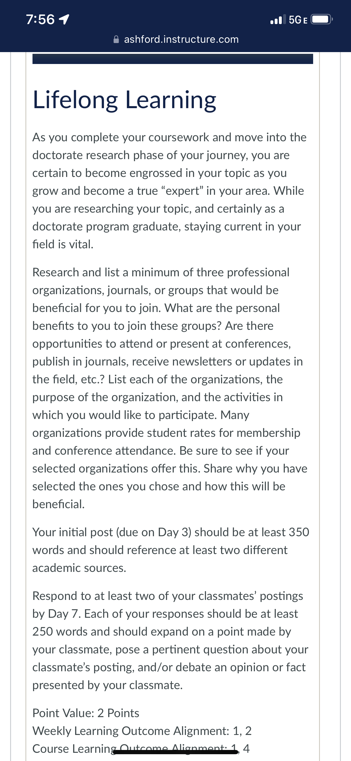The height and width of the screenshot is (761, 351).
Task: Tap the dark blue banner above the heading
Action: [173, 59]
